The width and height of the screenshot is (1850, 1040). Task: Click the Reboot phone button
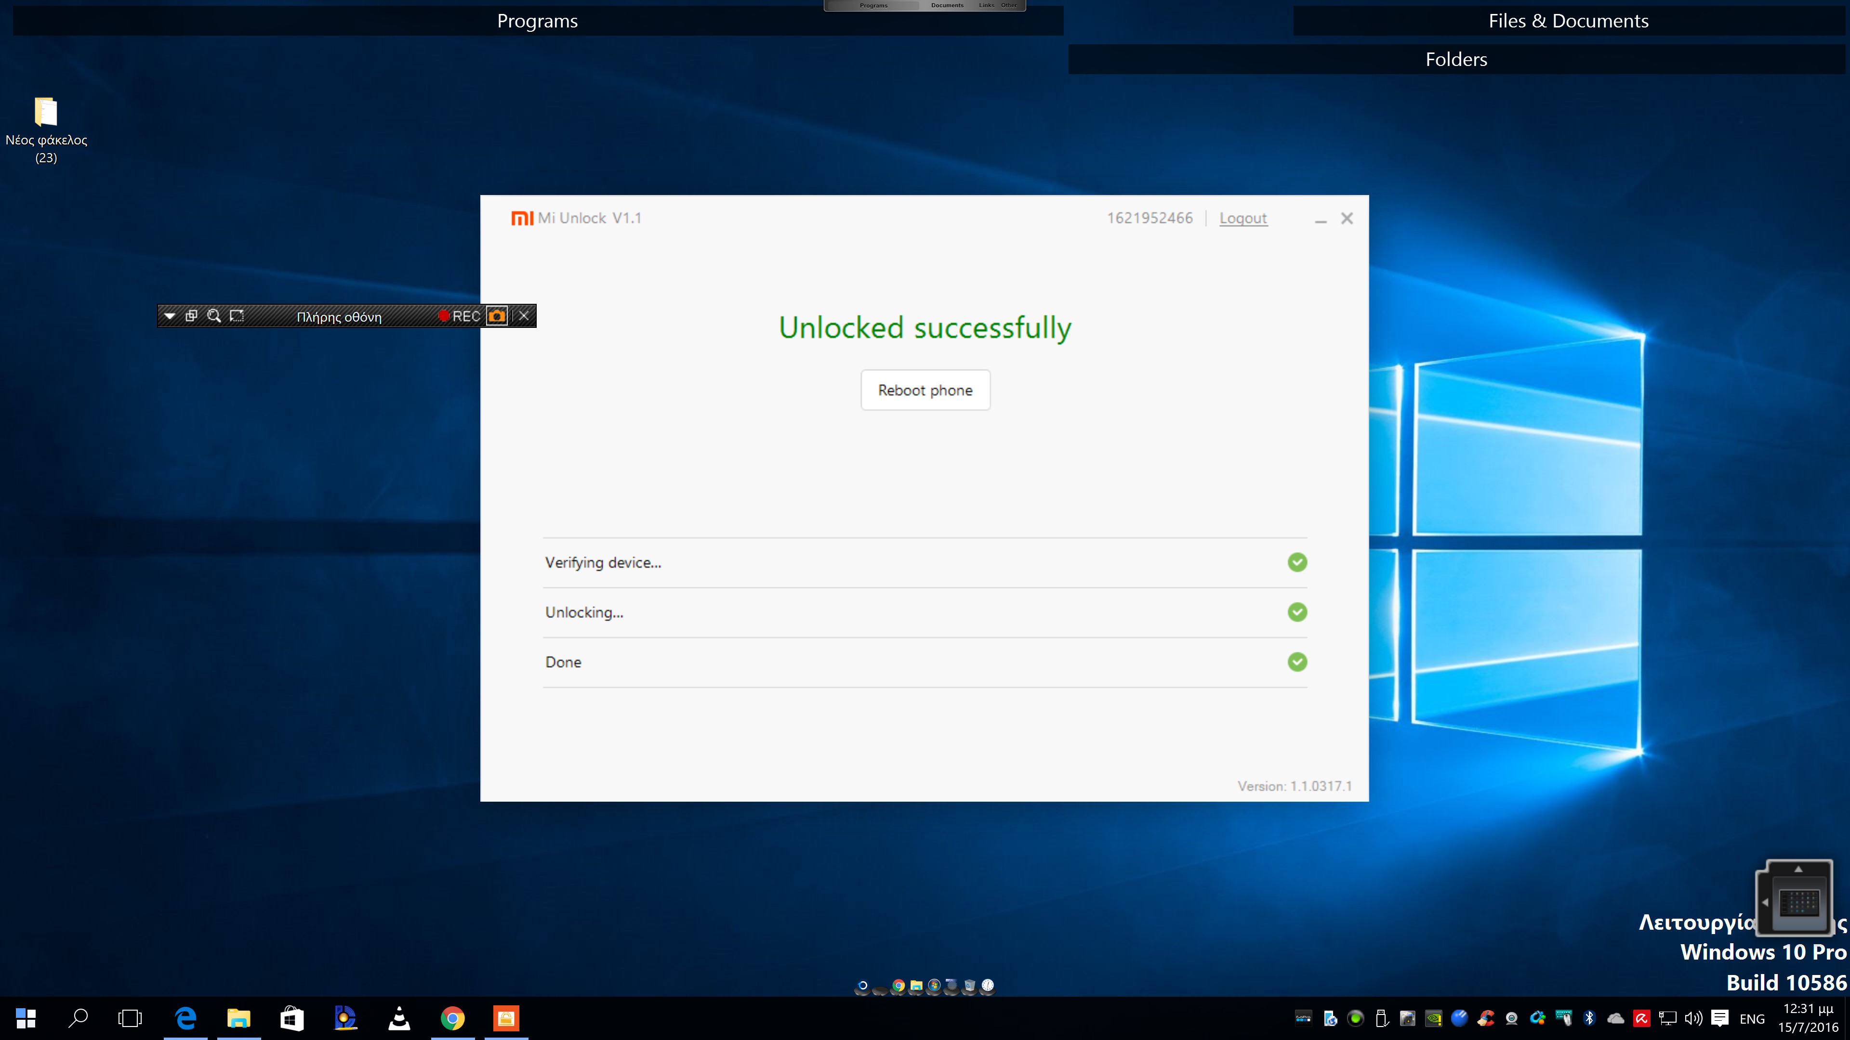click(x=925, y=390)
